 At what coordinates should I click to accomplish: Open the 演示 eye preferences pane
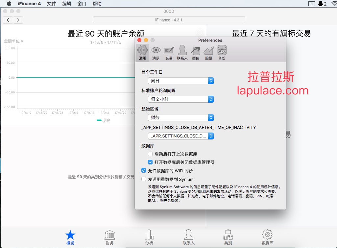pyautogui.click(x=156, y=53)
